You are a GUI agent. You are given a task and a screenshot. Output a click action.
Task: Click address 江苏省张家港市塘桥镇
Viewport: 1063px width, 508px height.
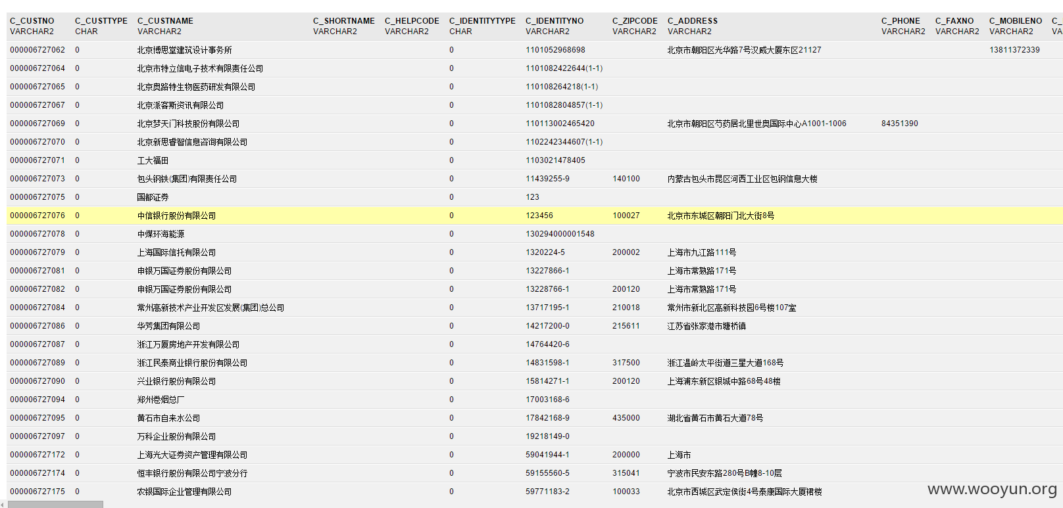coord(706,326)
